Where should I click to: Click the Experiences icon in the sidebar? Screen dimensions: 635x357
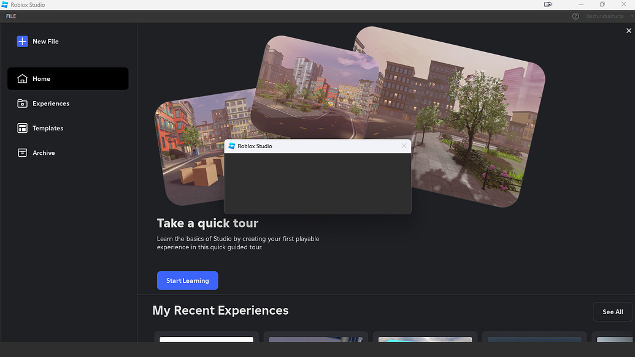[x=21, y=103]
